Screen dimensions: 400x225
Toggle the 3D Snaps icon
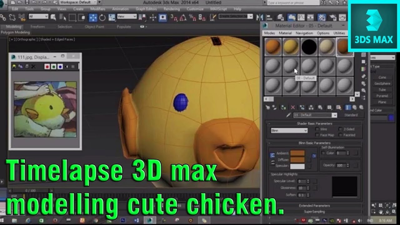174,17
